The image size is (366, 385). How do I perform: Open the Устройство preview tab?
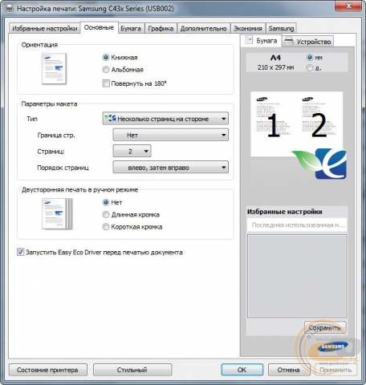[308, 42]
